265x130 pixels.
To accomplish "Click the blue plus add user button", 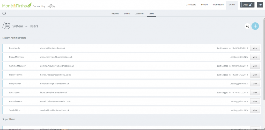I will [x=255, y=26].
